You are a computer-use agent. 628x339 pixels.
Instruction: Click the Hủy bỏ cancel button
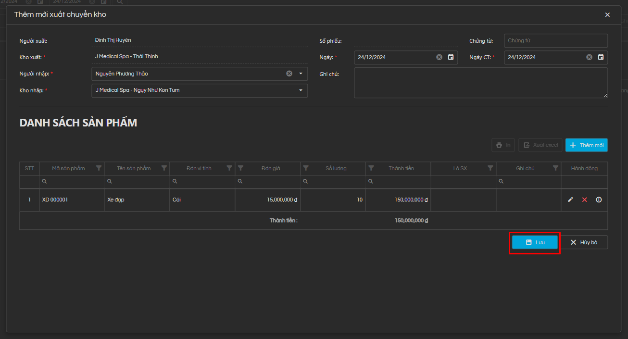pyautogui.click(x=584, y=242)
